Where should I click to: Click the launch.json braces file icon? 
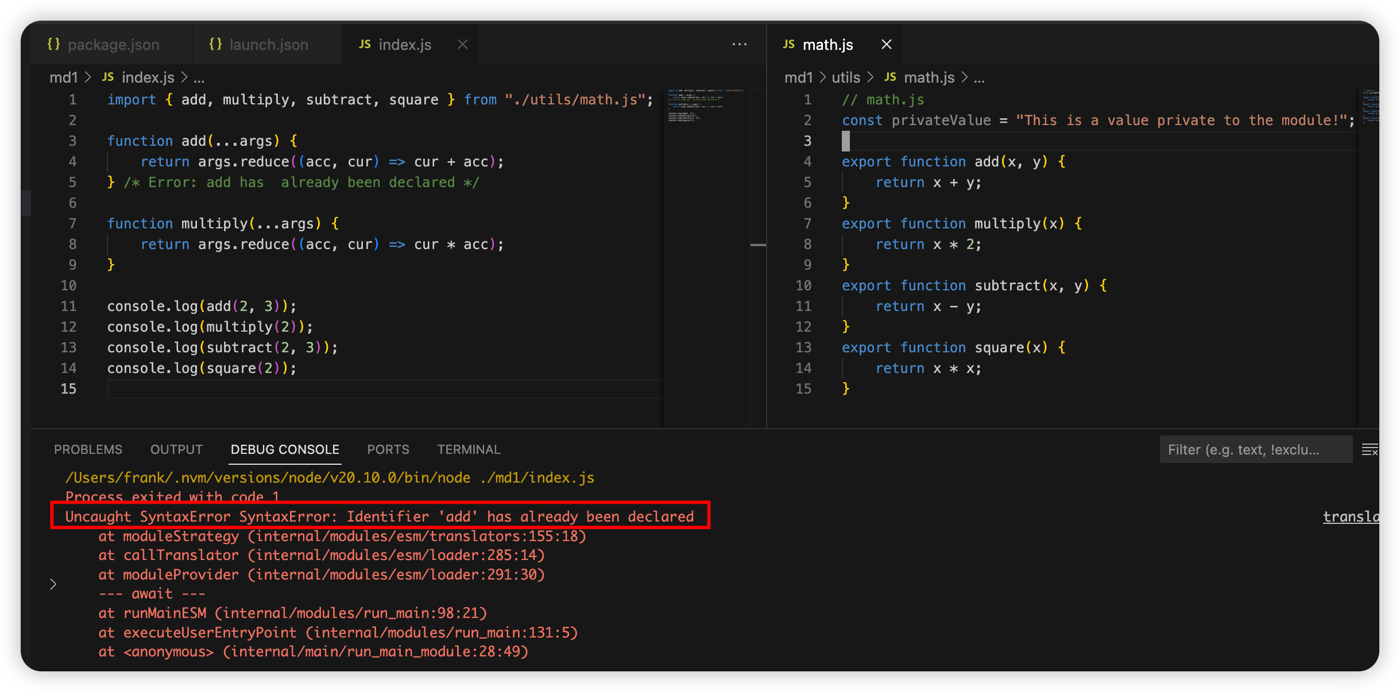point(215,44)
